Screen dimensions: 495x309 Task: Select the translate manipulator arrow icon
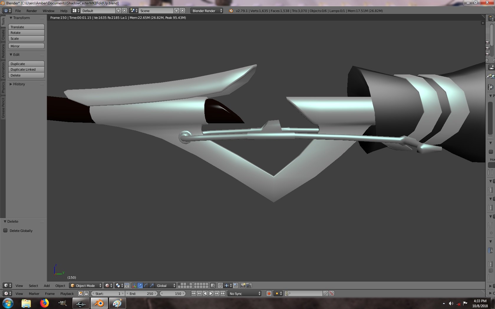(140, 285)
